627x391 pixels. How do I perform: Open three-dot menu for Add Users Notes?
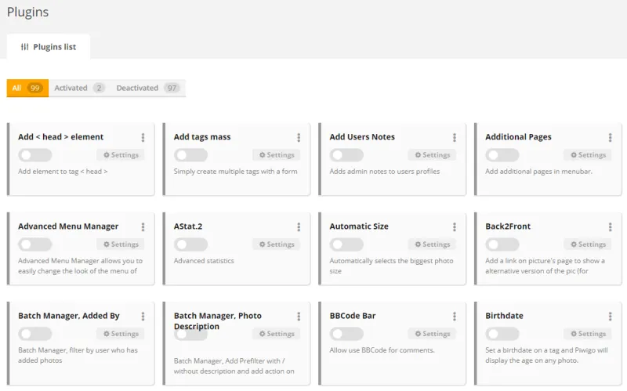455,137
